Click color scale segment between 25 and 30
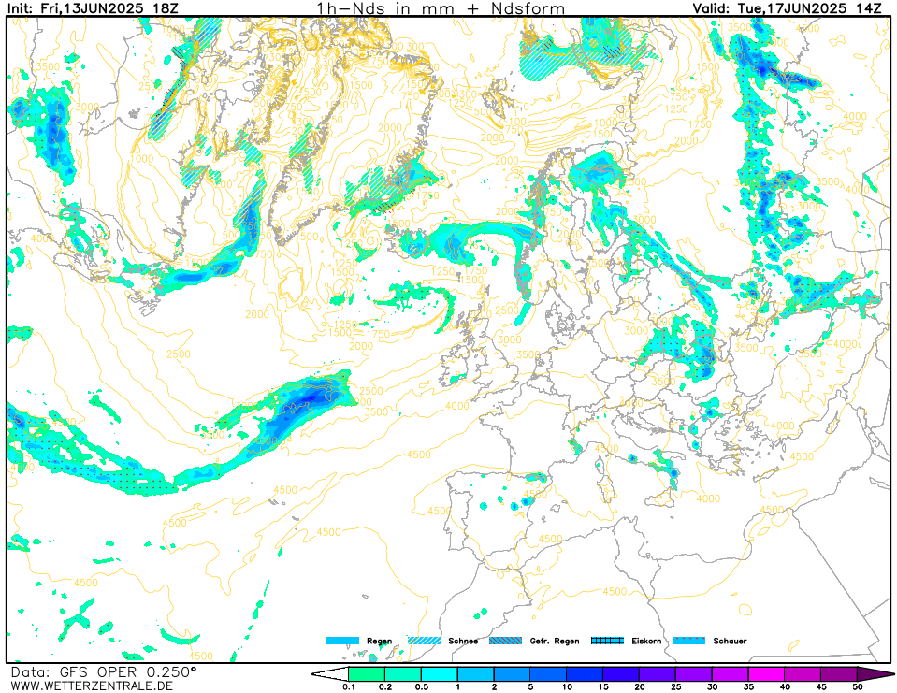 694,674
